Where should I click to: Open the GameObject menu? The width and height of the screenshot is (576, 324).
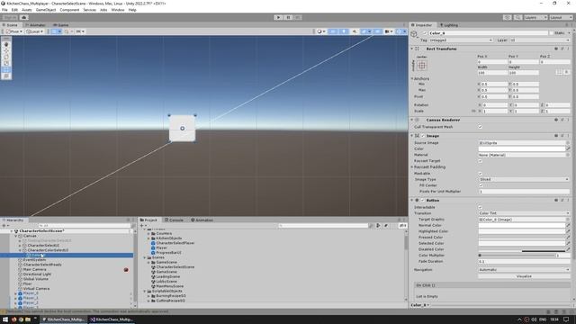tap(46, 10)
